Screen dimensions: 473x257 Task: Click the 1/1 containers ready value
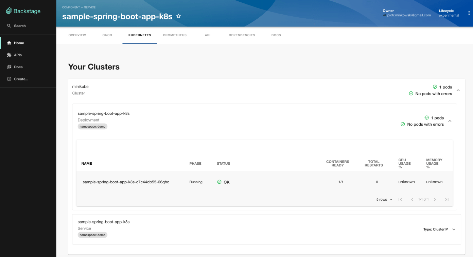coord(341,182)
